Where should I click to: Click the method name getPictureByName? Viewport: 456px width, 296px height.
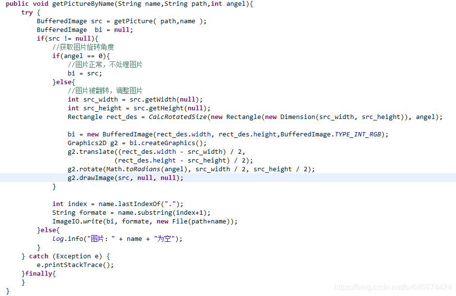tap(83, 4)
